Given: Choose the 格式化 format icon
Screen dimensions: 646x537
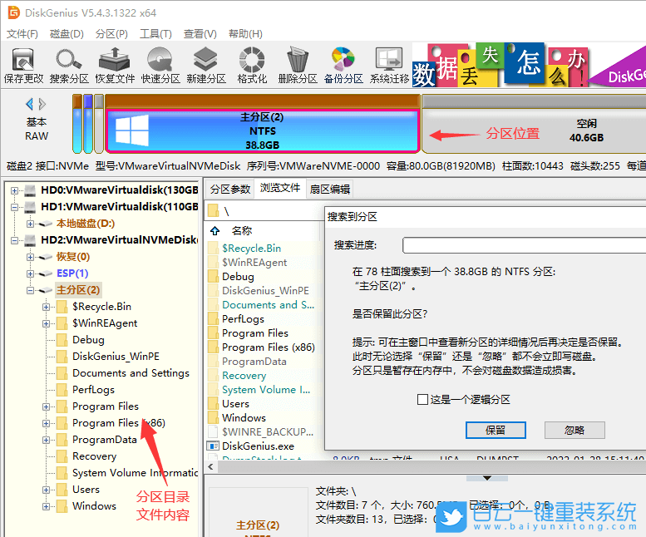Looking at the screenshot, I should pos(252,65).
